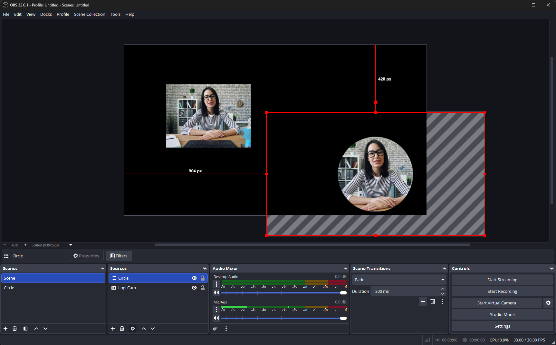The height and width of the screenshot is (345, 556).
Task: Open advanced audio properties gears icon
Action: coord(215,329)
